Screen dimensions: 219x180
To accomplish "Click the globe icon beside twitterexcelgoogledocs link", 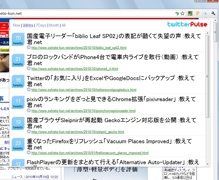I will pos(29,89).
